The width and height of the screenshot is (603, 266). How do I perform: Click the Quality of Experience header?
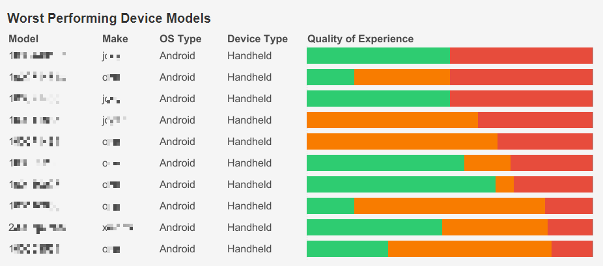pos(360,39)
